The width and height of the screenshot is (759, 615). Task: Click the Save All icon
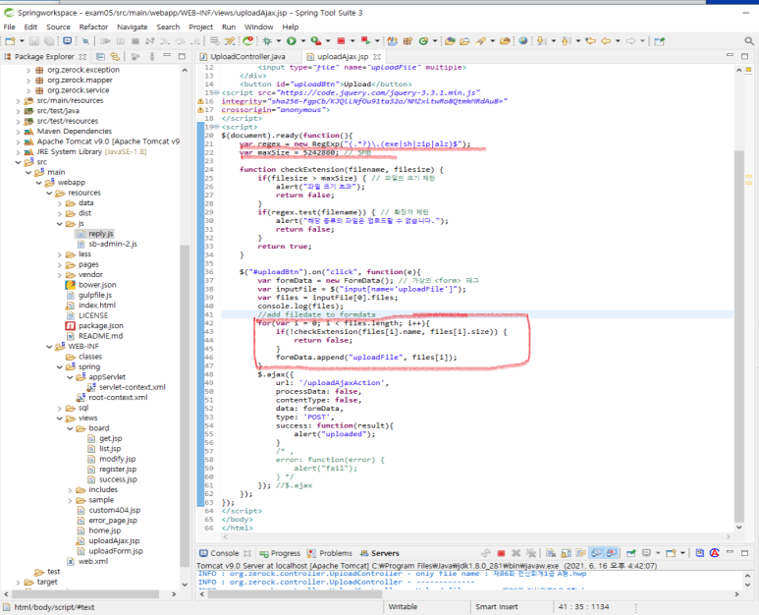[x=49, y=41]
